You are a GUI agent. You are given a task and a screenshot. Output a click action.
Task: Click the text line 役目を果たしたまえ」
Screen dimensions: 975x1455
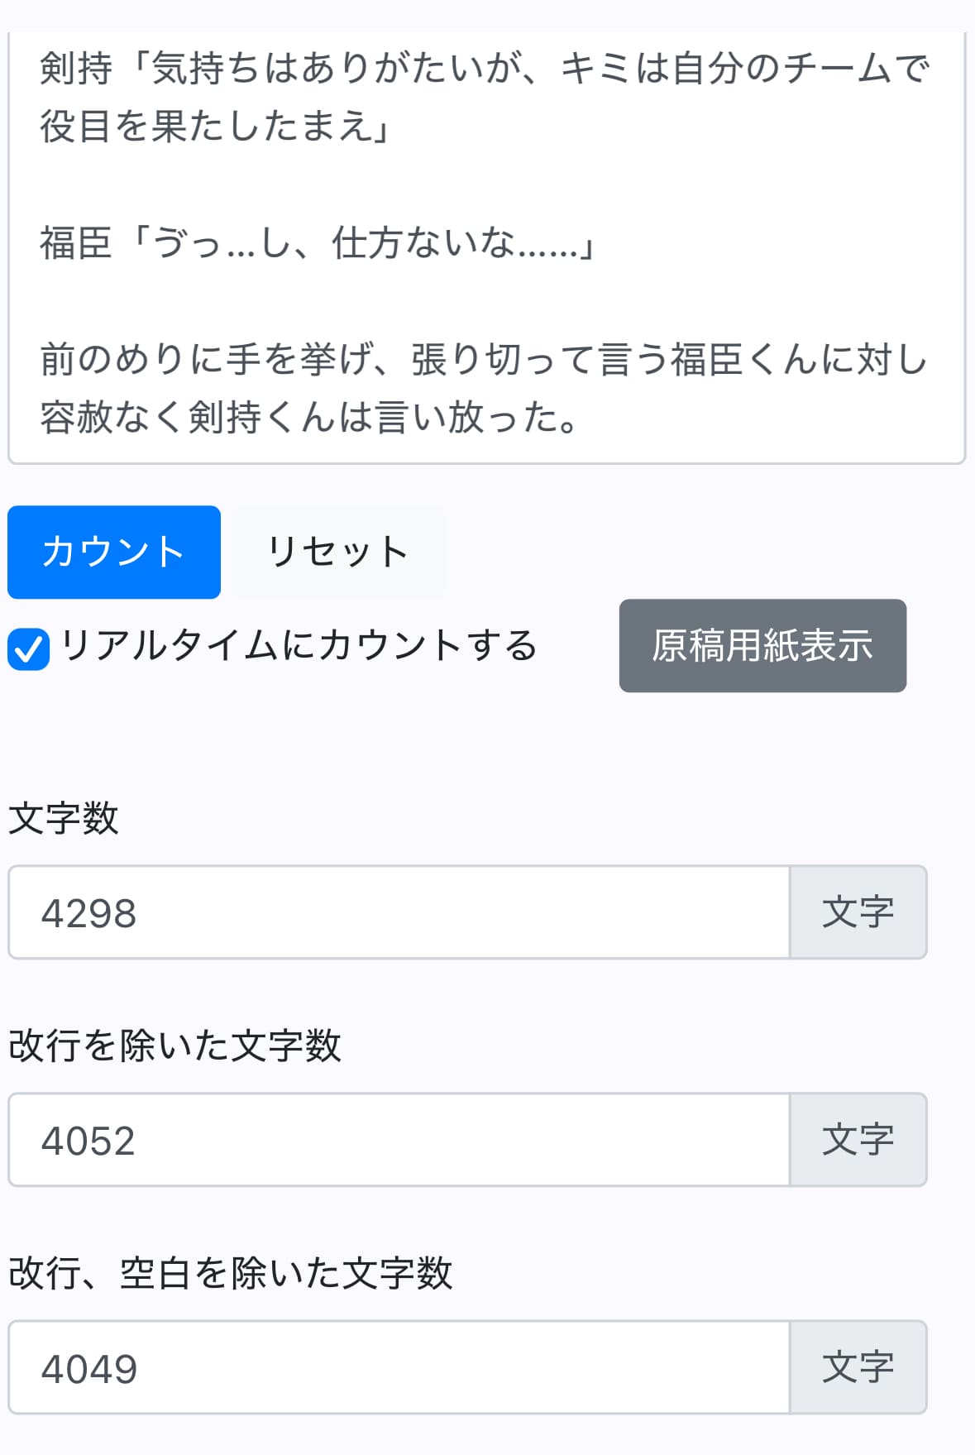215,127
